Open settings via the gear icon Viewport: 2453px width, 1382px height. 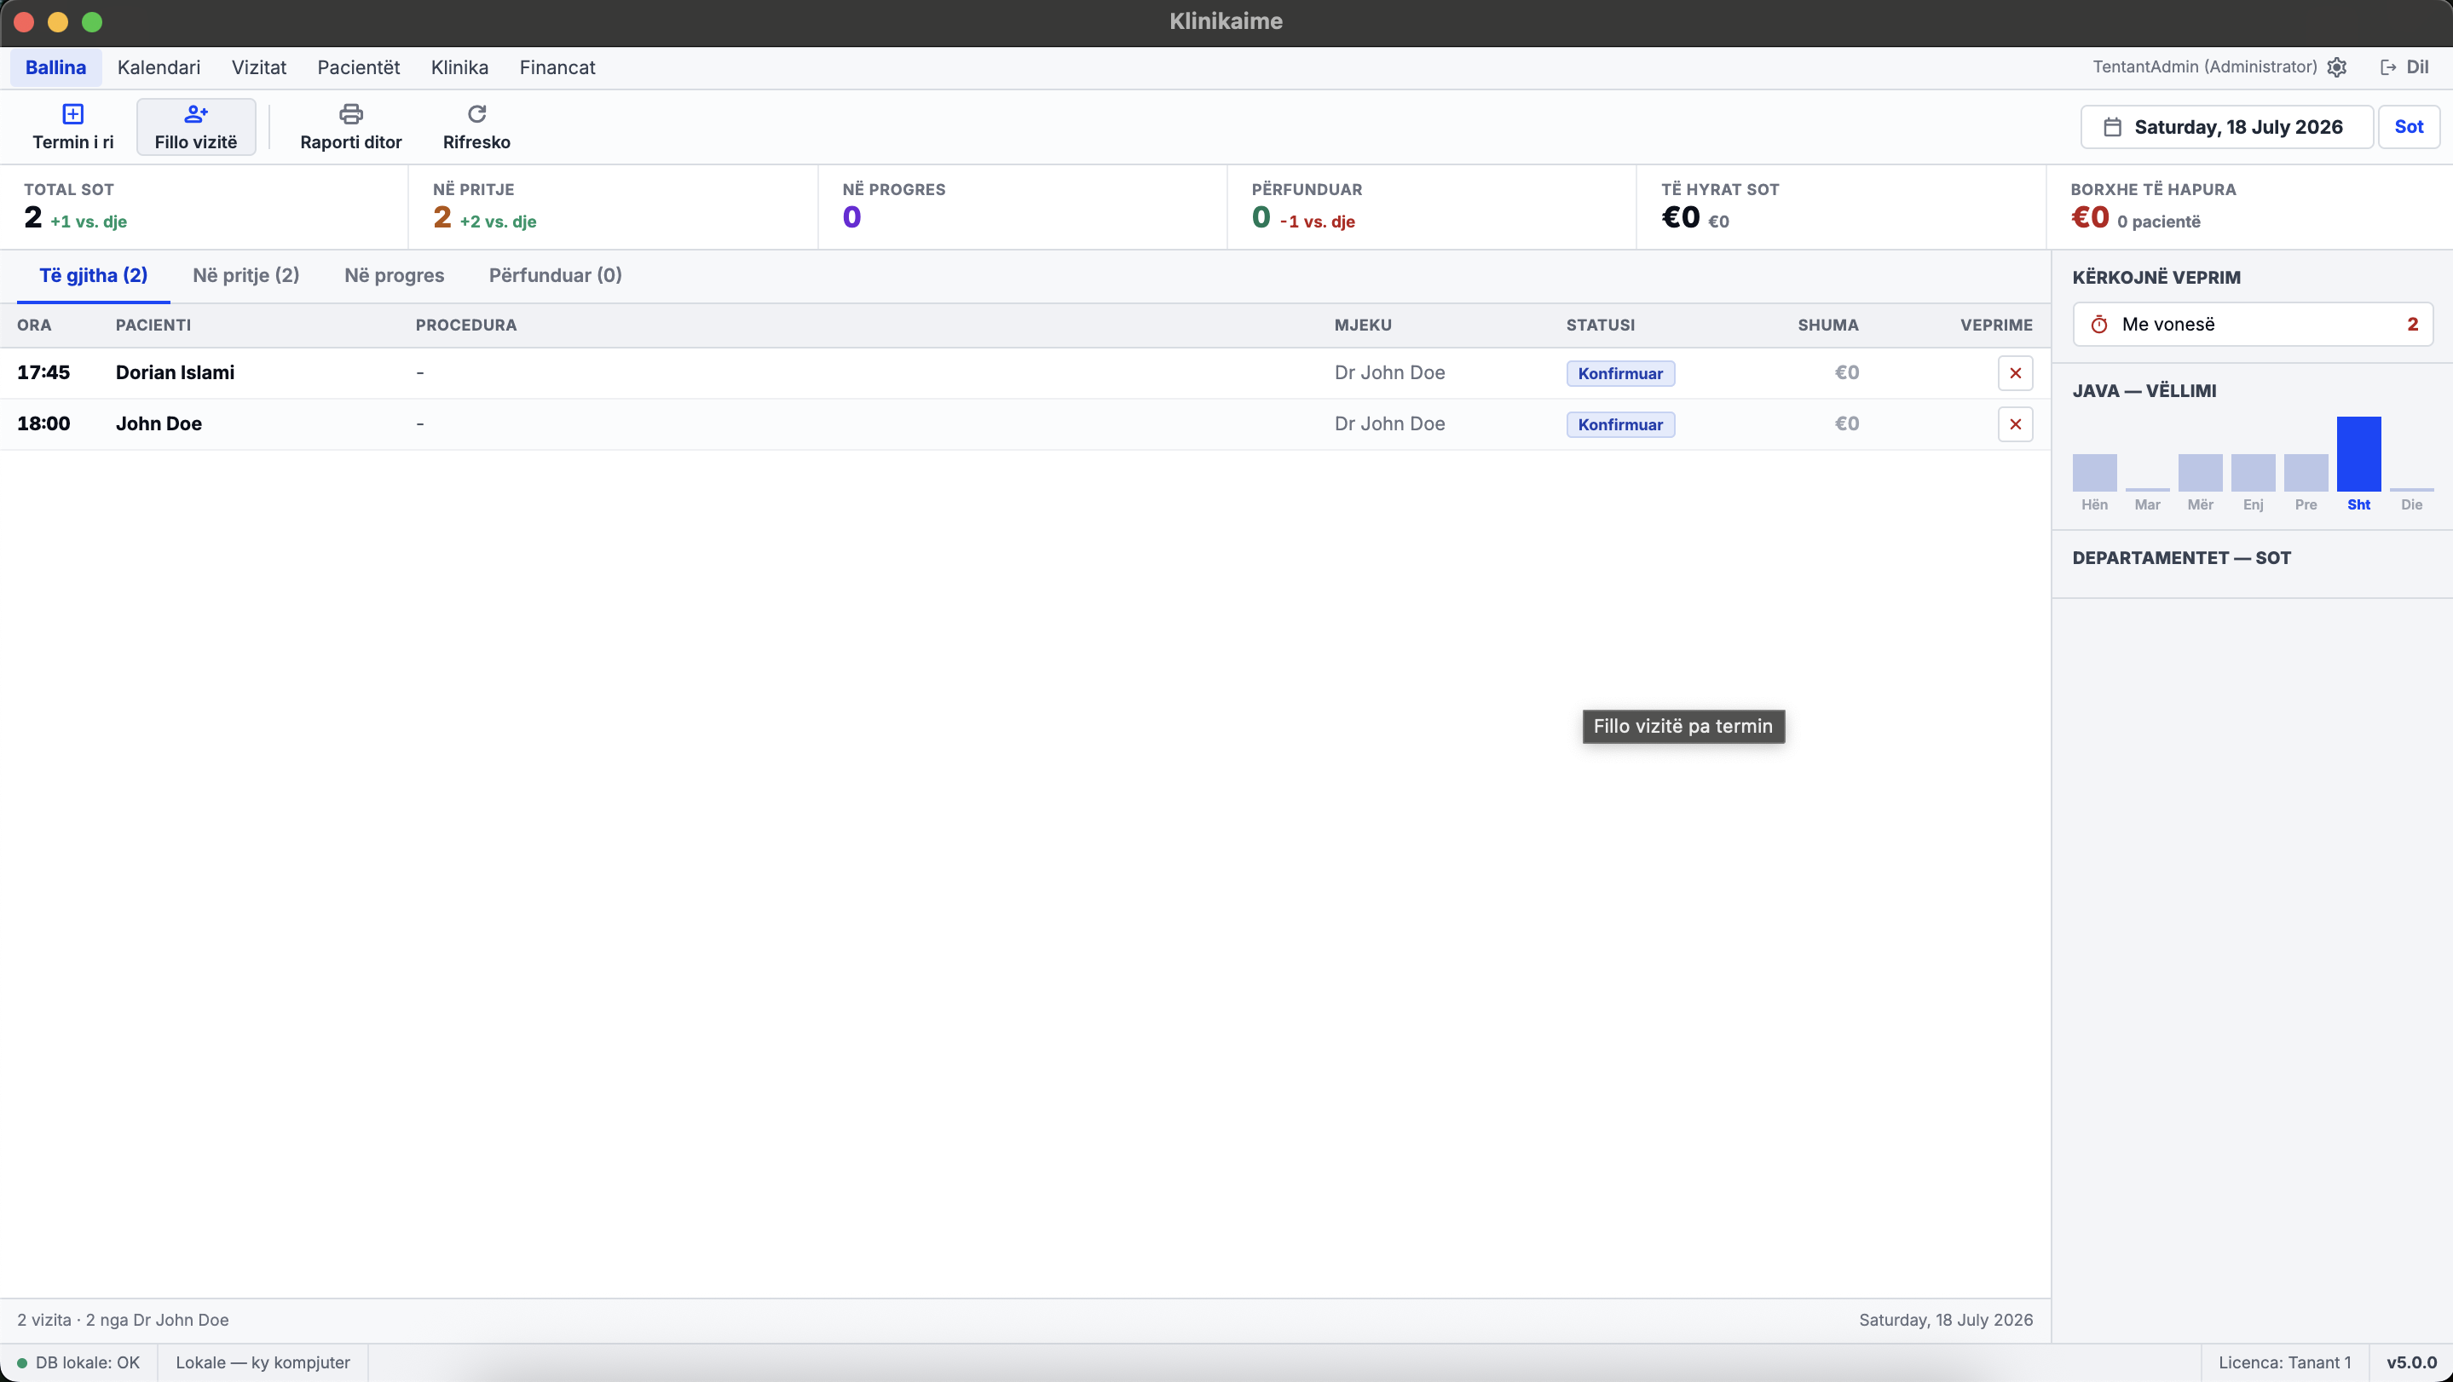coord(2337,67)
